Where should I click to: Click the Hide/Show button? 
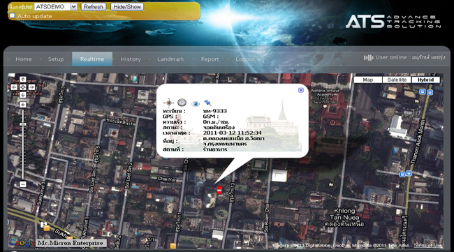point(127,7)
